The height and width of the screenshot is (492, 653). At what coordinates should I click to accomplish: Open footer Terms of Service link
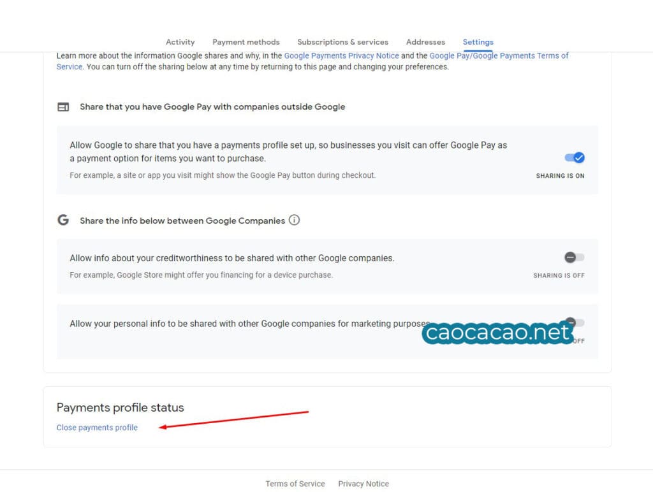[x=295, y=484]
